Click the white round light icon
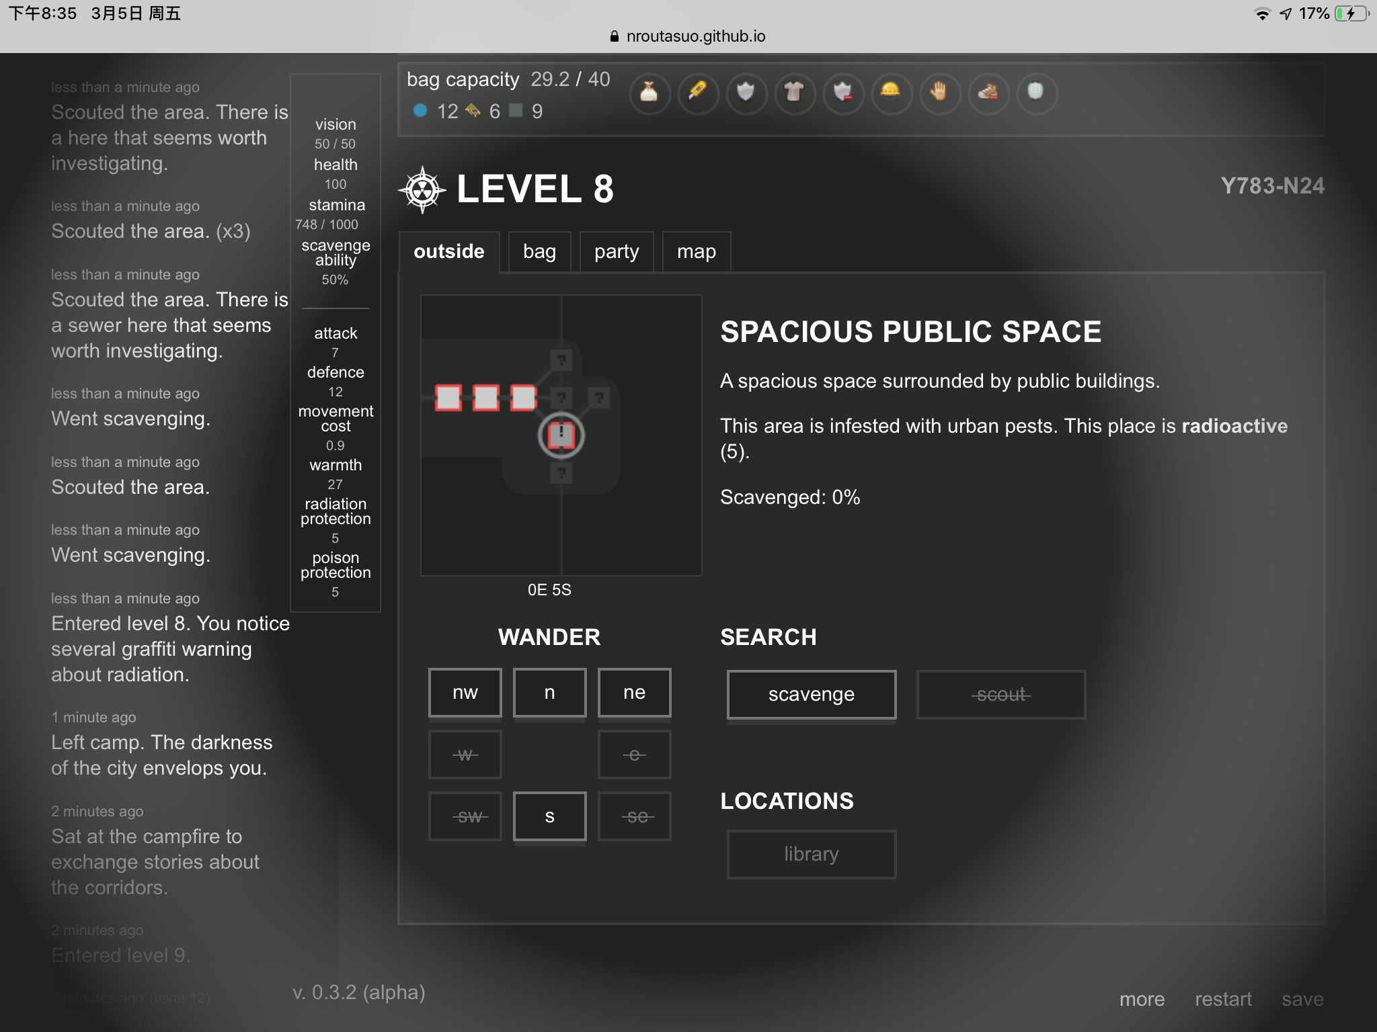Screen dimensions: 1377x1032 coord(1037,93)
